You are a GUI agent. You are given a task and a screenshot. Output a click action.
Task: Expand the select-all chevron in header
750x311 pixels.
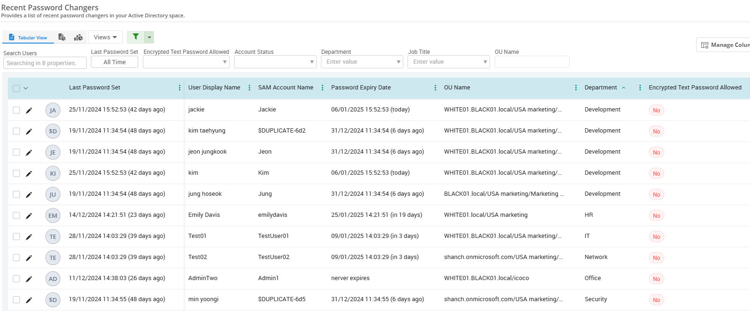tap(26, 88)
